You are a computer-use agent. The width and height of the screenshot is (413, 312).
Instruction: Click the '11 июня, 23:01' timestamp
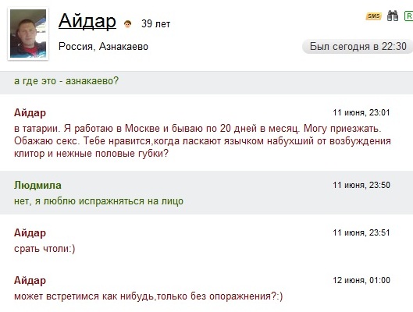click(361, 112)
